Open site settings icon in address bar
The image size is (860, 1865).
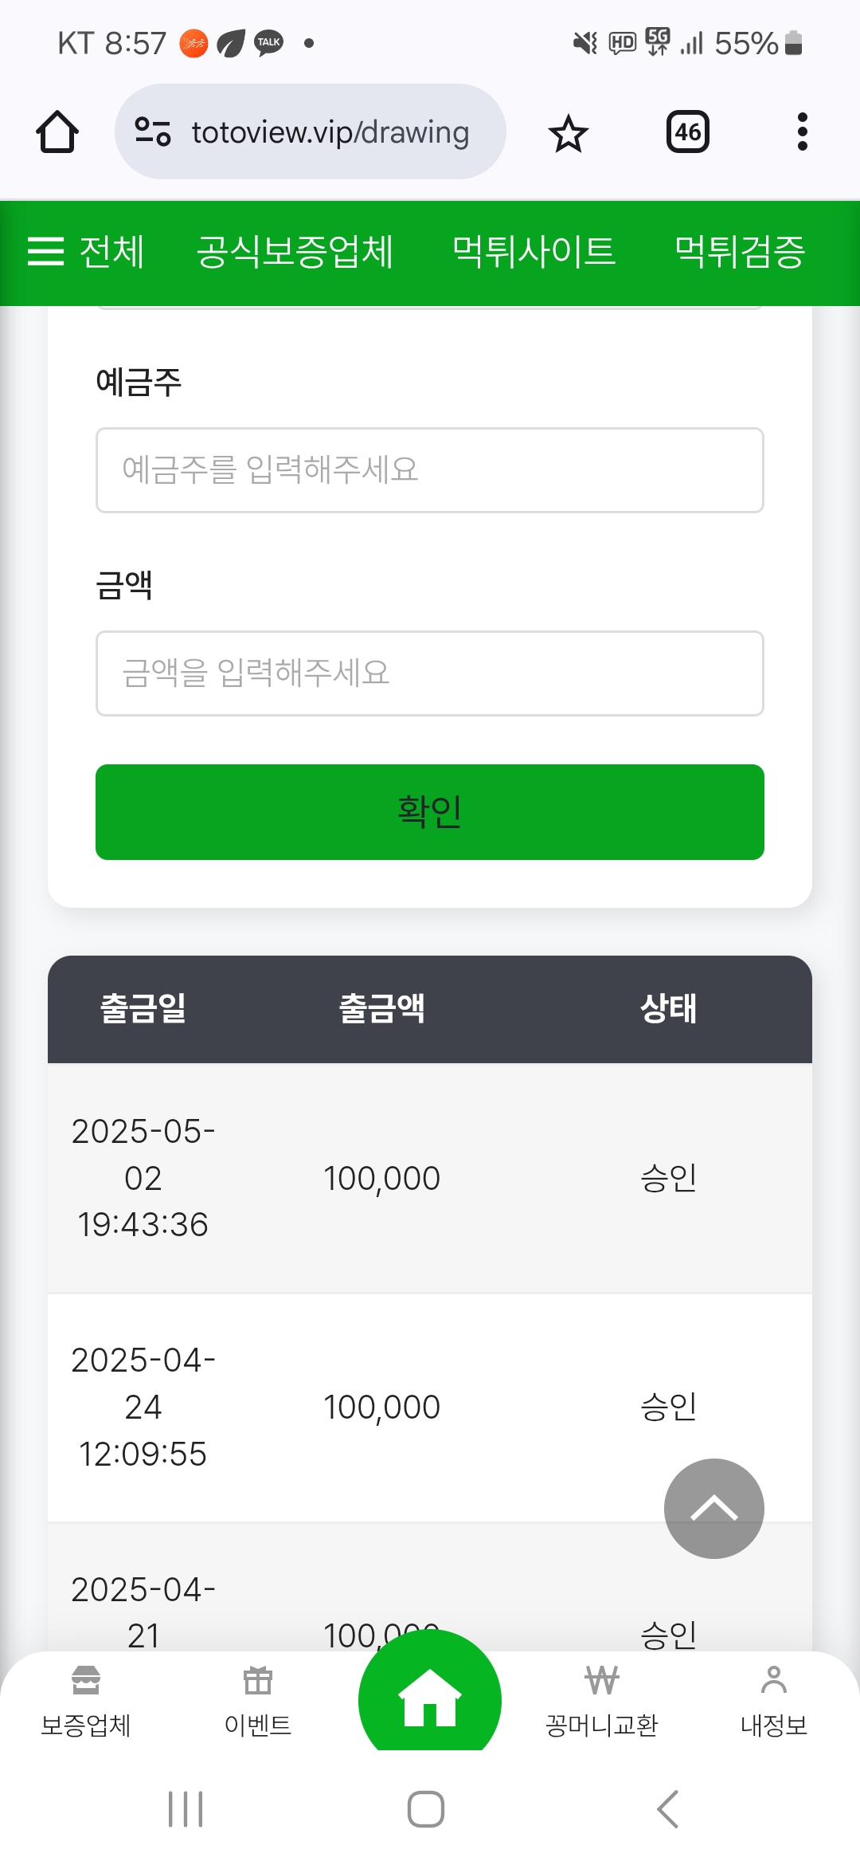point(153,132)
